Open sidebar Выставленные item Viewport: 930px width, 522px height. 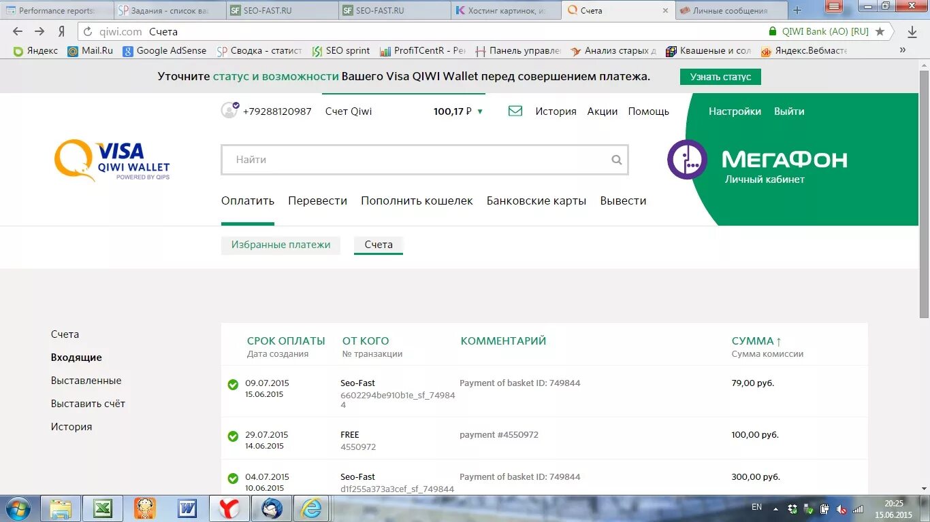[x=86, y=381]
